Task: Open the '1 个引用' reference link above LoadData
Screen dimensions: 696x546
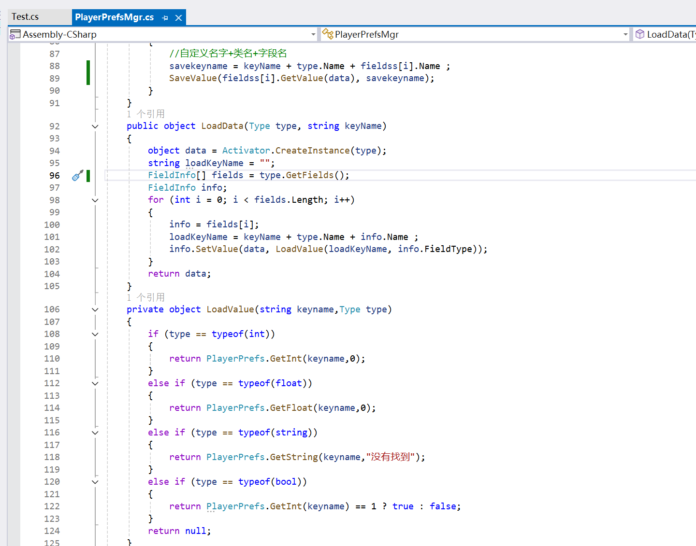Action: [145, 114]
